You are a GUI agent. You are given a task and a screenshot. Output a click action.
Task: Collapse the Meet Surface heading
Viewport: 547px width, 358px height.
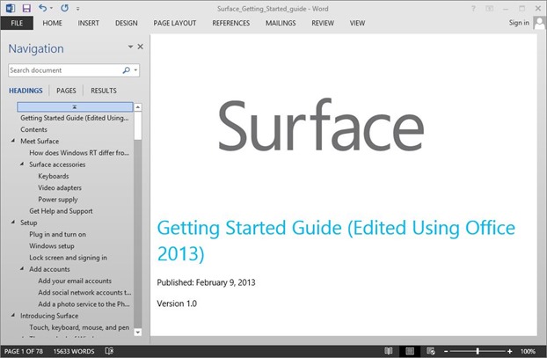tap(13, 141)
